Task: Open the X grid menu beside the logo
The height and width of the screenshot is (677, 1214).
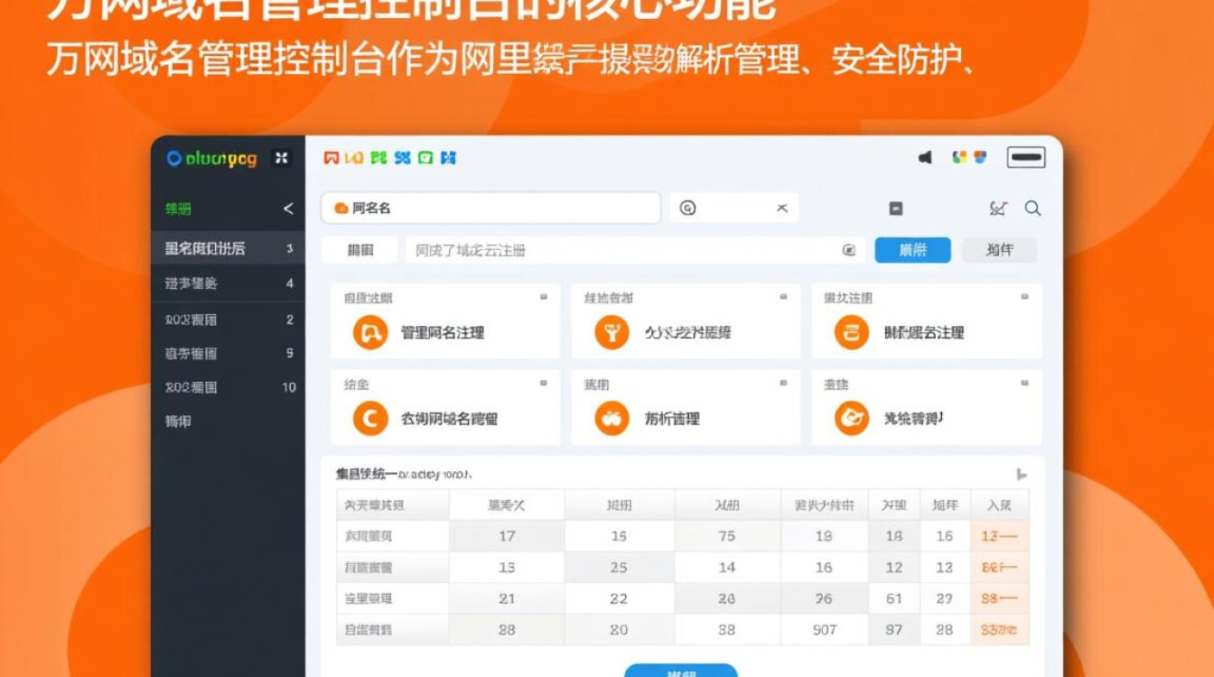Action: (281, 156)
